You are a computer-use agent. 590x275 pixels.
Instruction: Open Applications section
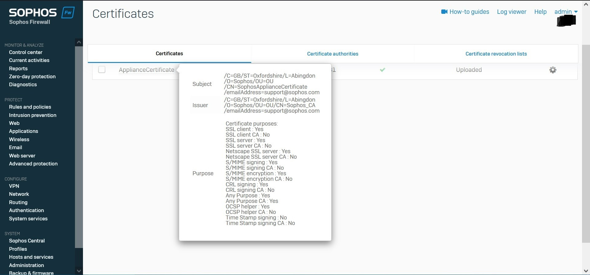pyautogui.click(x=24, y=131)
